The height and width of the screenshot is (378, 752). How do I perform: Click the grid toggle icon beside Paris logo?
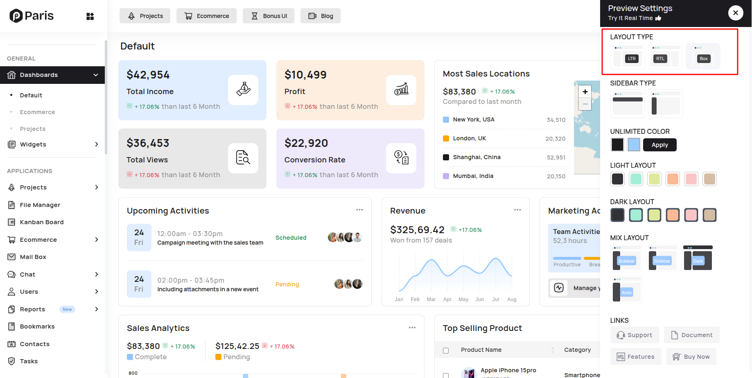tap(90, 16)
